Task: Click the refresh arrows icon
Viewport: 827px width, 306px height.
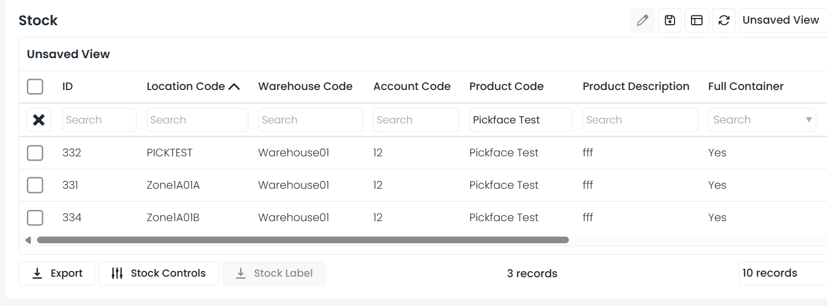Action: pyautogui.click(x=724, y=21)
